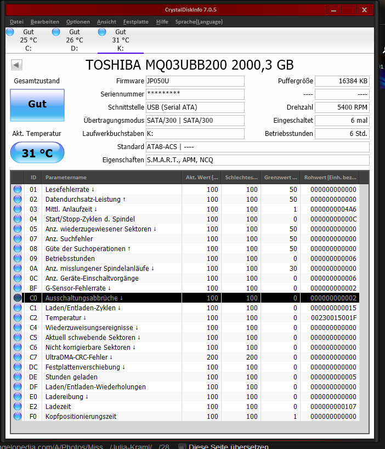Click status icon of Laden/Entladen-Zyklen row
The width and height of the screenshot is (385, 449).
[18, 308]
